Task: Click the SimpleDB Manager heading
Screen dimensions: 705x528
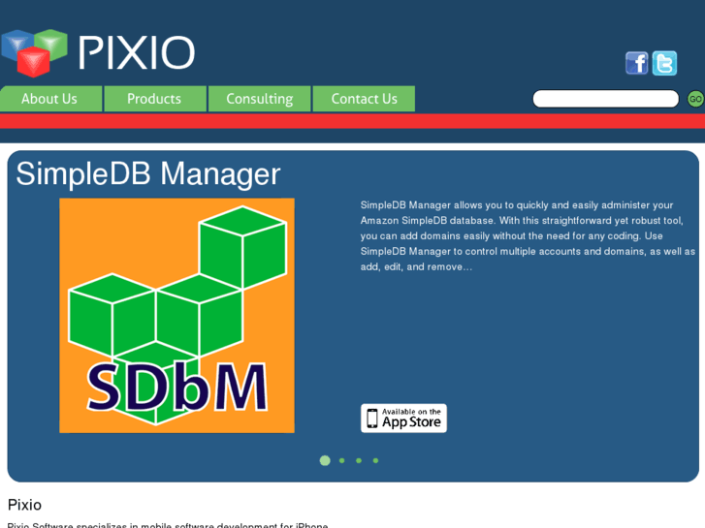Action: tap(148, 174)
